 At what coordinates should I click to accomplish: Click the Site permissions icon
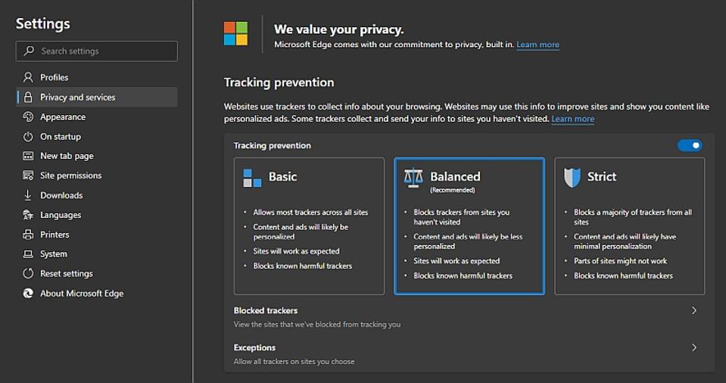click(x=28, y=176)
